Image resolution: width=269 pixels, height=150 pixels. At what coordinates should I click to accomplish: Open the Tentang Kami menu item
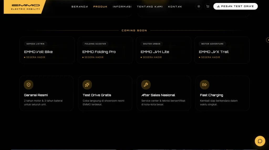(150, 7)
